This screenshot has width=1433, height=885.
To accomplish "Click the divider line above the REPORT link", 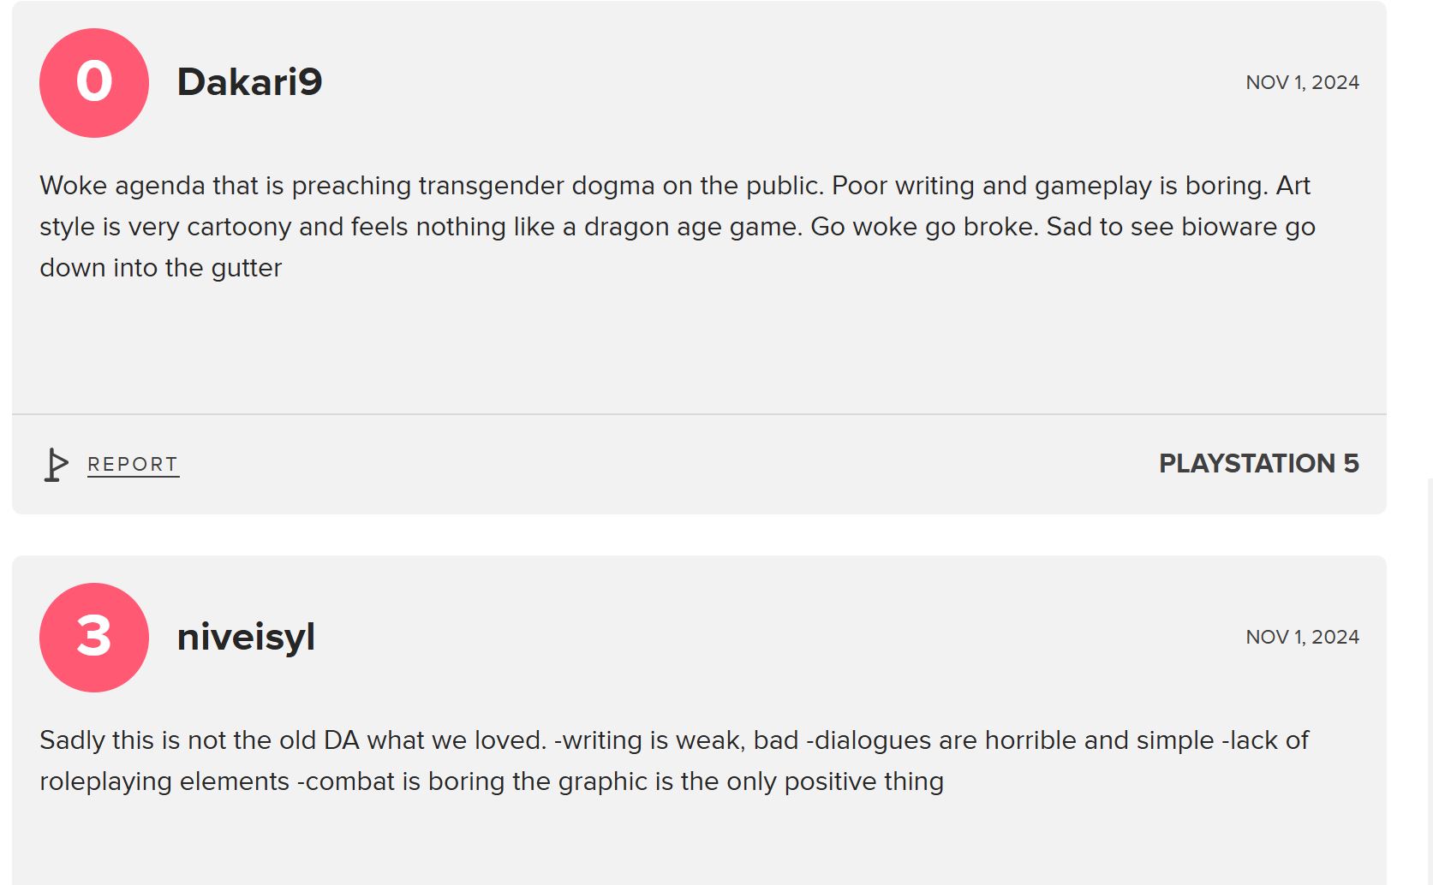I will coord(699,414).
